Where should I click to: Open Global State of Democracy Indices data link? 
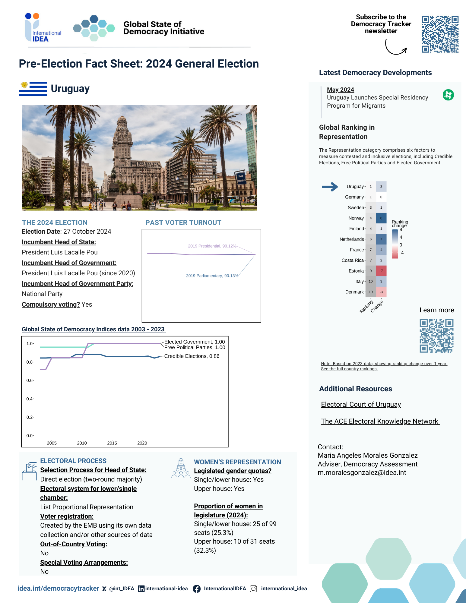(94, 330)
